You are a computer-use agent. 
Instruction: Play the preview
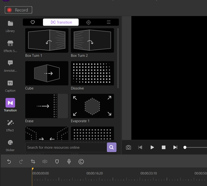(x=152, y=147)
